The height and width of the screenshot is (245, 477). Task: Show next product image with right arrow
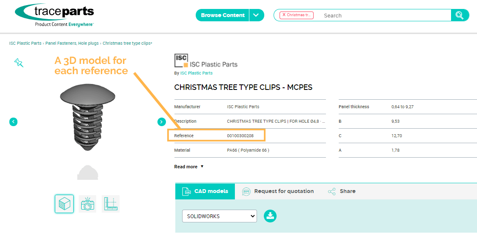(162, 122)
